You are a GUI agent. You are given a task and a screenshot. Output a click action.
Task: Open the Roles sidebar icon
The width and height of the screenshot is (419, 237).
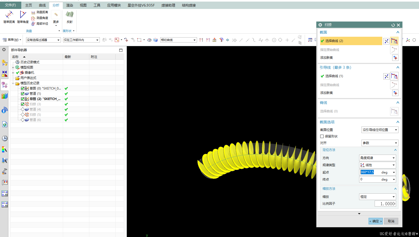tap(4, 182)
